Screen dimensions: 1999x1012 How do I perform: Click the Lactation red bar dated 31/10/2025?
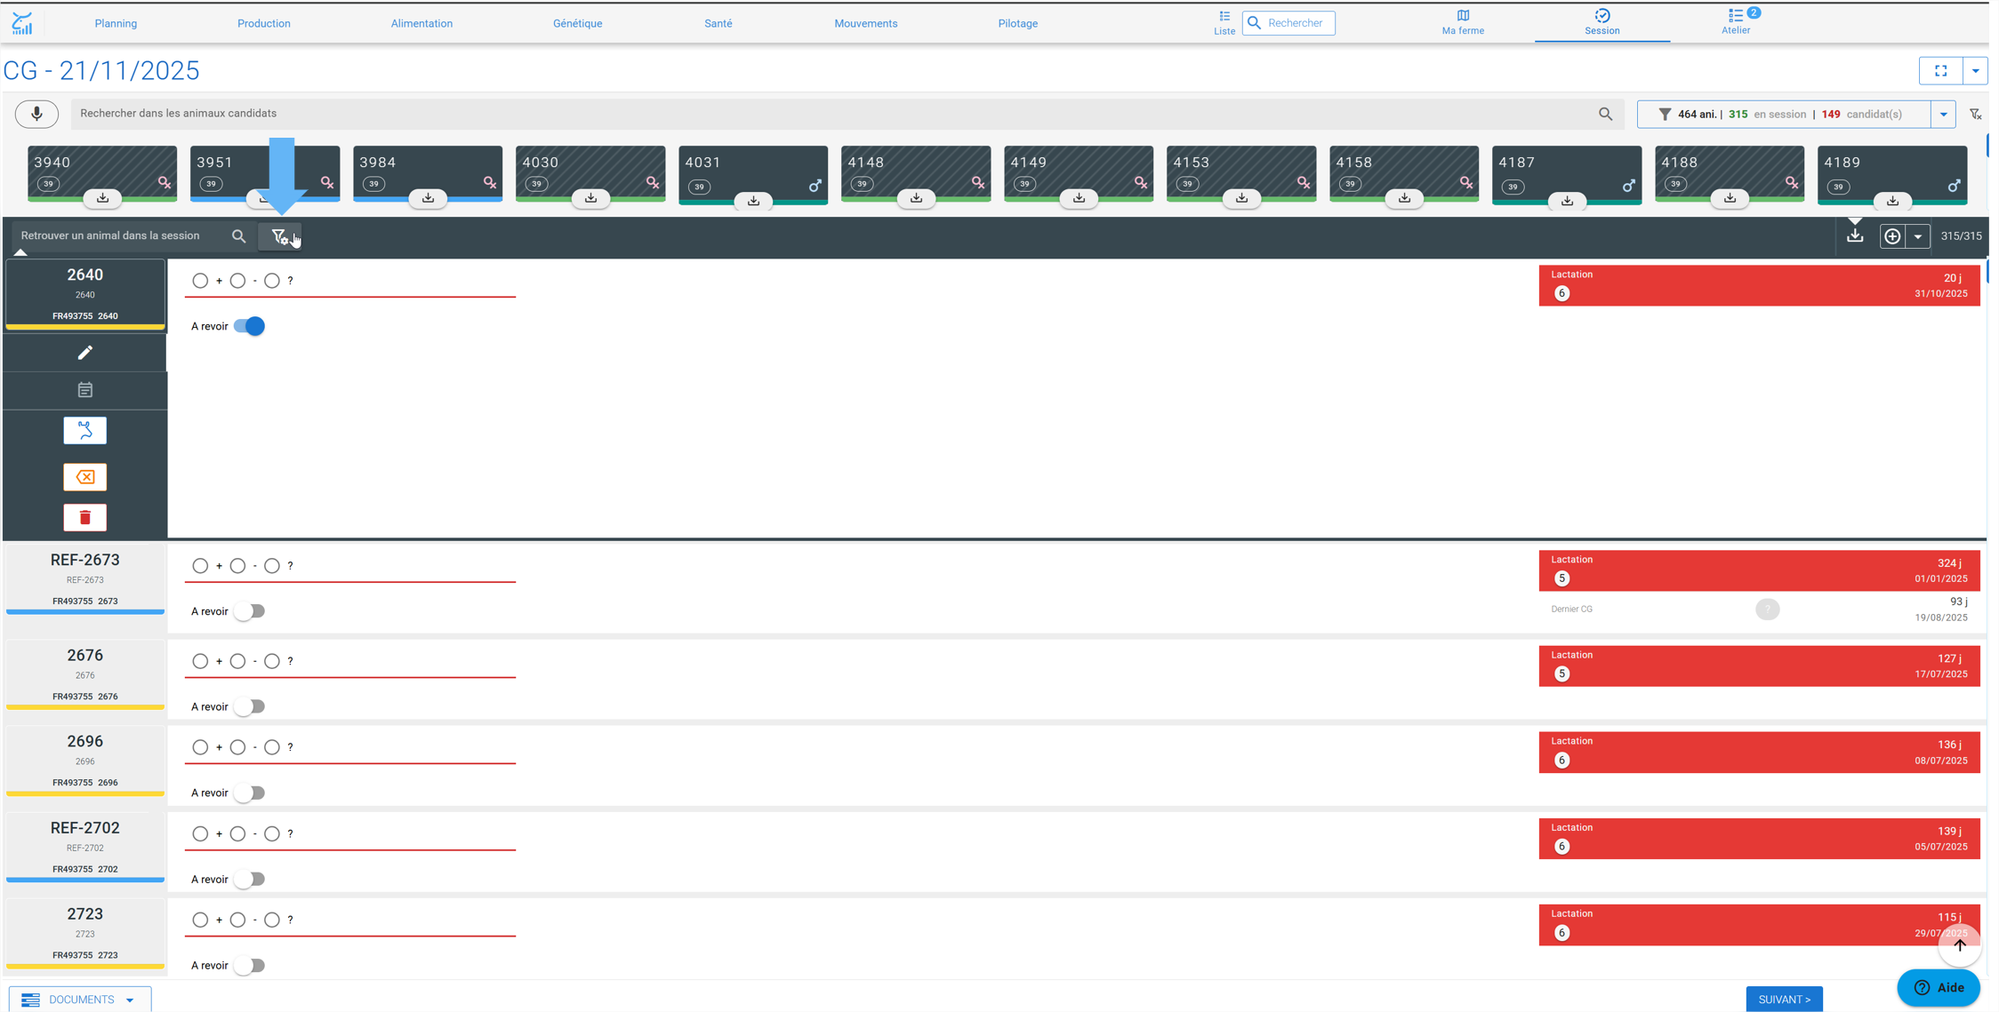click(1759, 285)
